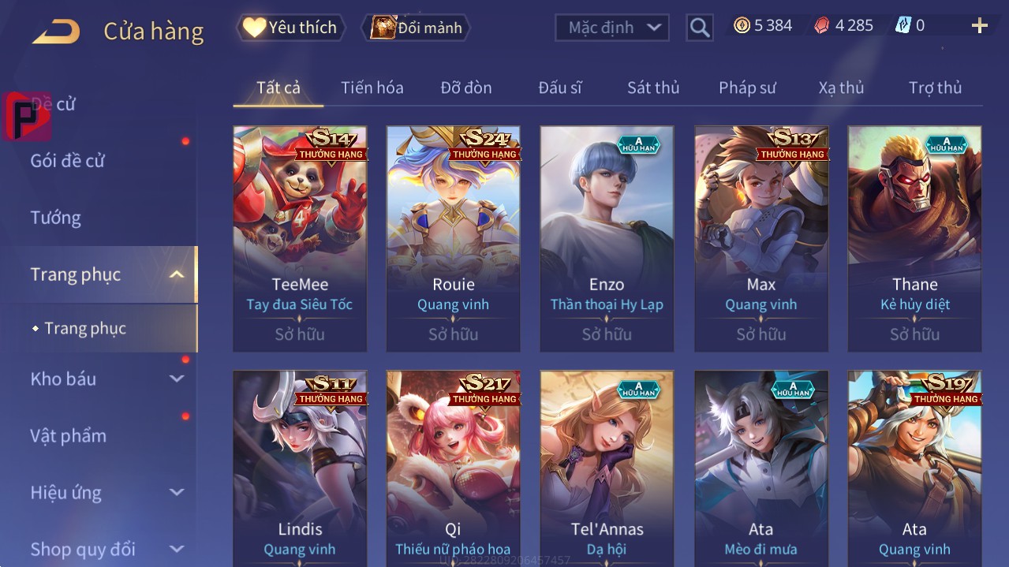Go back using the return arrow icon
Screen dimensions: 1009x567
pyautogui.click(x=55, y=32)
